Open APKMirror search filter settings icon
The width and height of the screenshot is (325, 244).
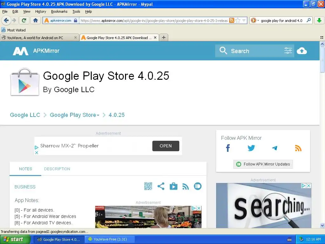coord(288,51)
